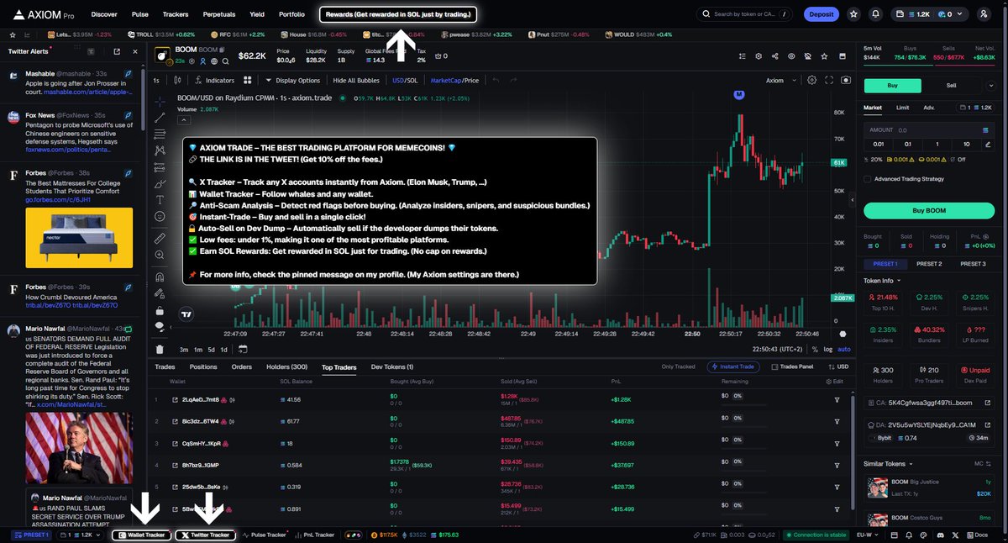Switch to the Sell side button

pyautogui.click(x=951, y=85)
